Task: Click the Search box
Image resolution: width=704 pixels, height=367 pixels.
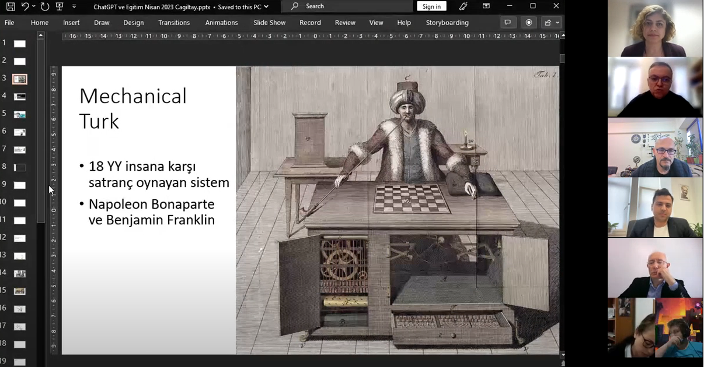Action: click(x=347, y=6)
